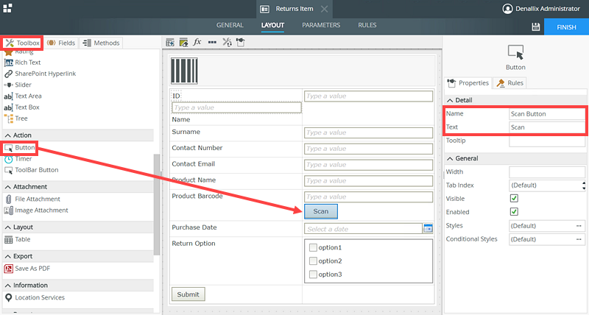Click the save disk icon beside Finish
Viewport: 589px width, 315px height.
point(536,26)
